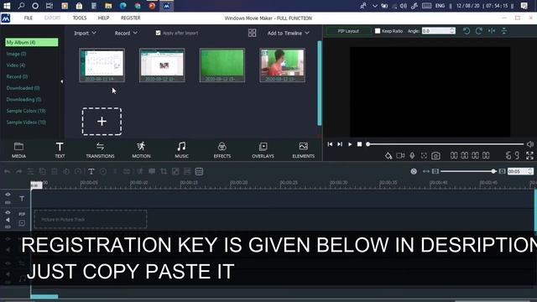Click the auto-fit timeline circle icon
Image resolution: width=537 pixels, height=302 pixels.
point(414,171)
